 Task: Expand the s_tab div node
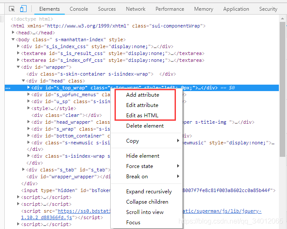pyautogui.click(x=23, y=169)
